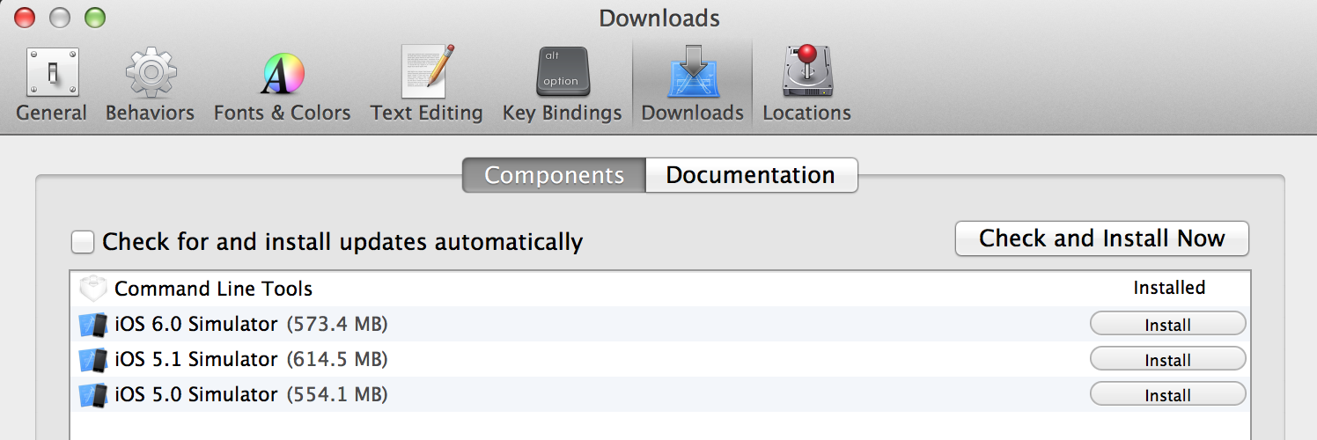Enable automatic update checking checkbox

(83, 242)
